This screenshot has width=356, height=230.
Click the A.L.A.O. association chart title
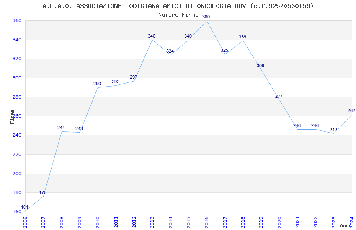point(178,6)
